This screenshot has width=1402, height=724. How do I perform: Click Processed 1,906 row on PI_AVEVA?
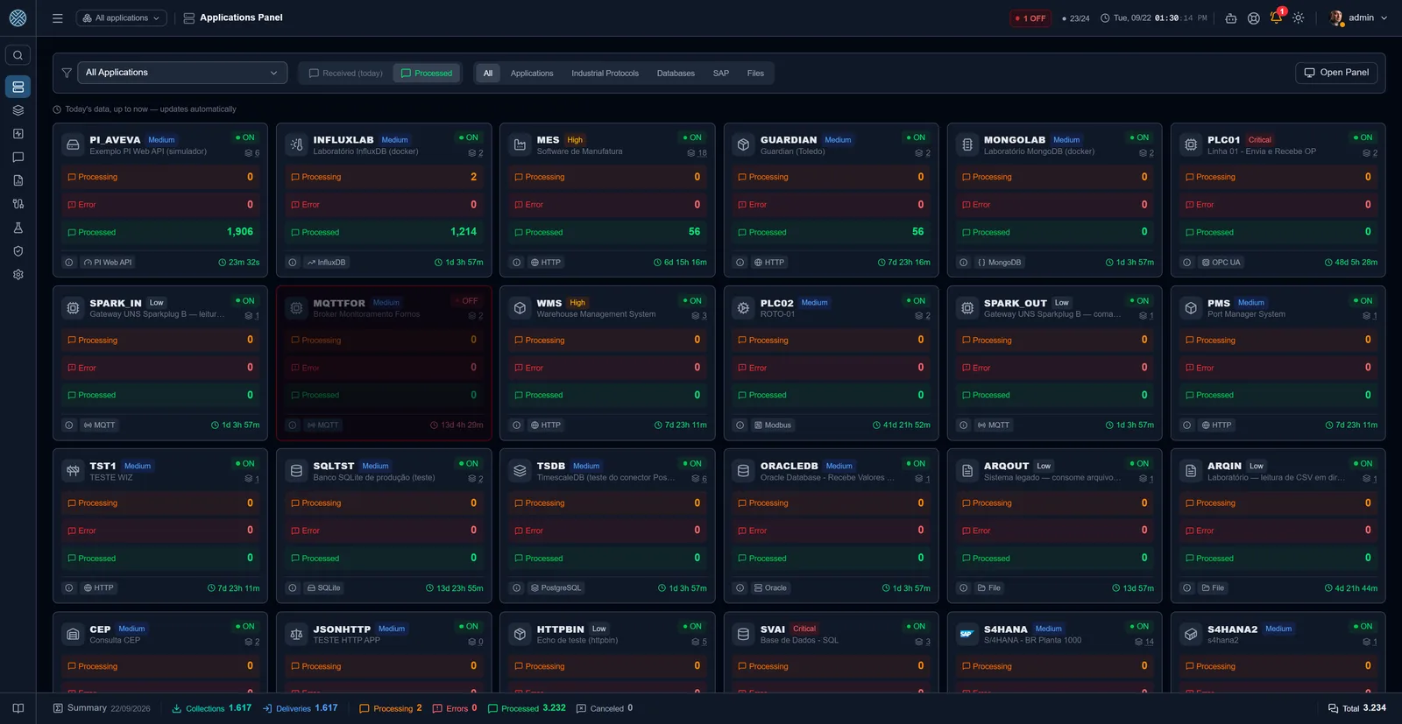coord(160,232)
